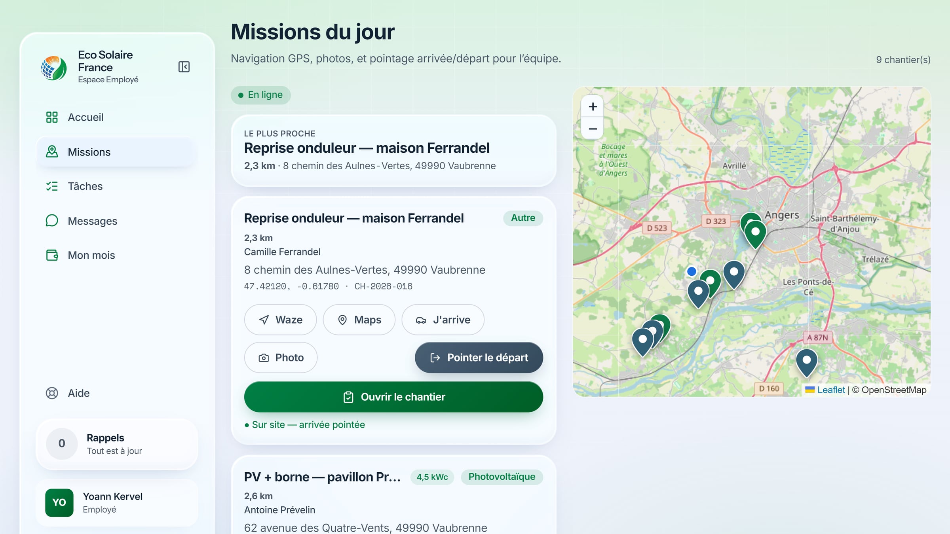Viewport: 950px width, 534px height.
Task: Click the Maps pin icon
Action: click(x=342, y=320)
